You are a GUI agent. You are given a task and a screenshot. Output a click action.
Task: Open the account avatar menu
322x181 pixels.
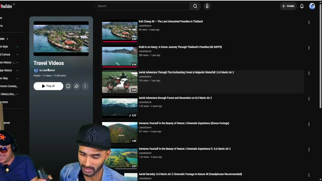(x=312, y=6)
